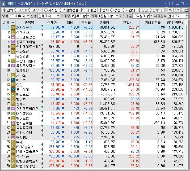Screen dimensions: 190x171
Task: Click the vertical scrollbar of the table
Action: point(186,60)
